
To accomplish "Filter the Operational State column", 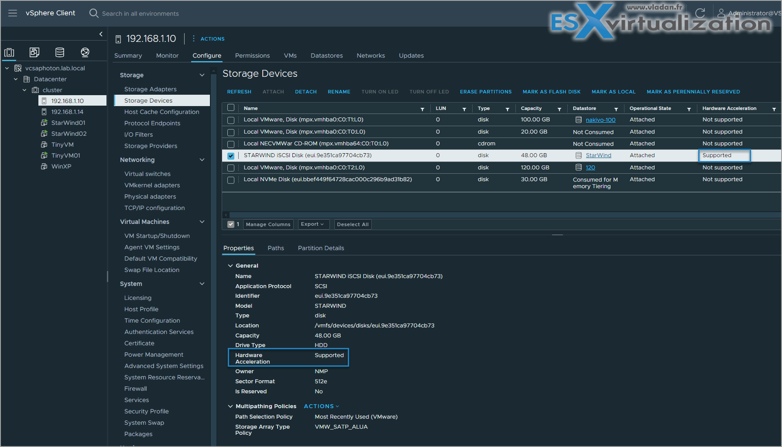I will click(689, 109).
